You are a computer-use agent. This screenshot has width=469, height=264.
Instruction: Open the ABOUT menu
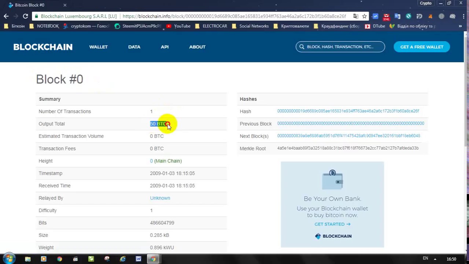pos(197,47)
